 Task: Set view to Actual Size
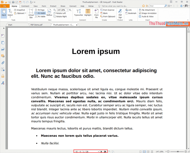click(x=31, y=14)
